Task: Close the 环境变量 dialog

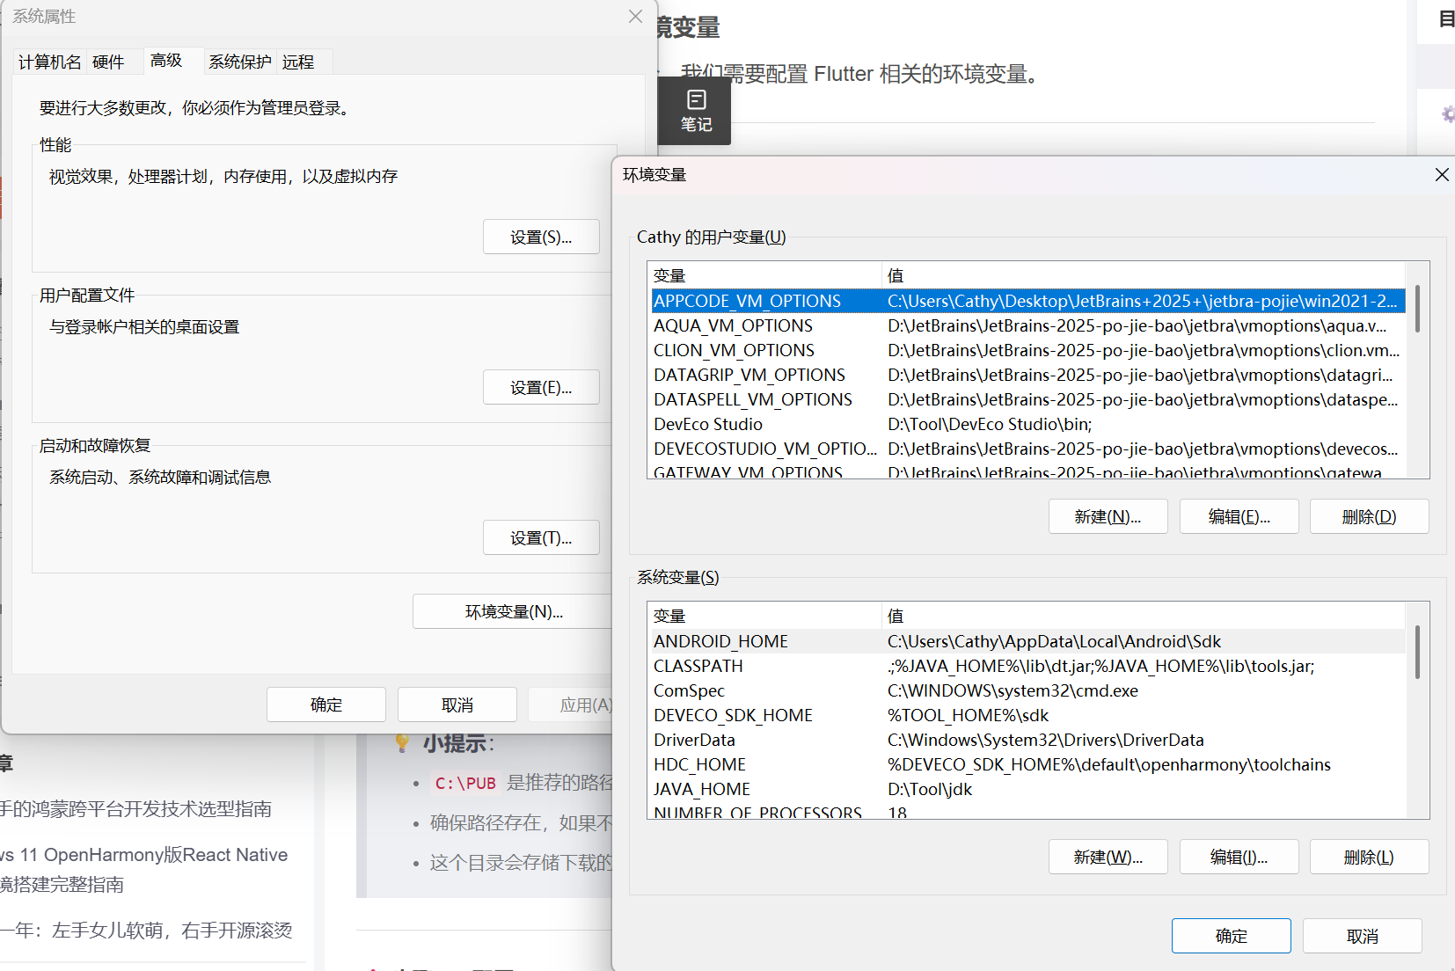Action: [1441, 175]
